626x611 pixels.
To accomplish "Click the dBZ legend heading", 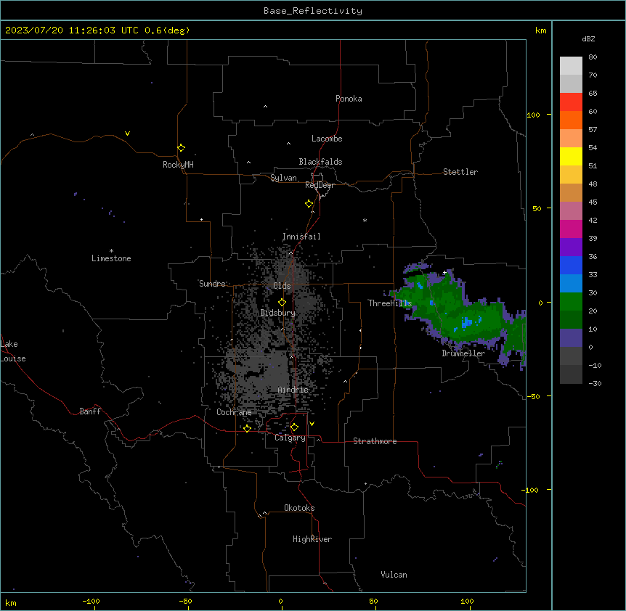I will [x=588, y=38].
